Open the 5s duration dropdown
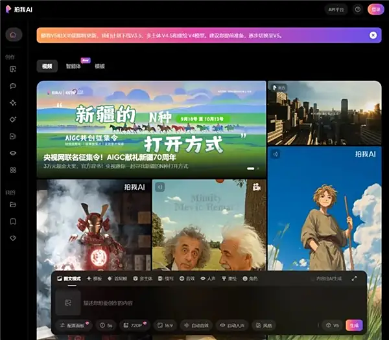The height and width of the screenshot is (340, 389). [x=106, y=325]
